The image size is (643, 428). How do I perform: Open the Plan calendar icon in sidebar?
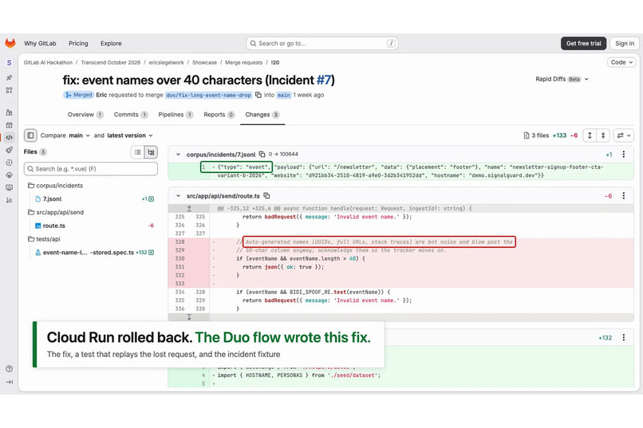point(9,125)
